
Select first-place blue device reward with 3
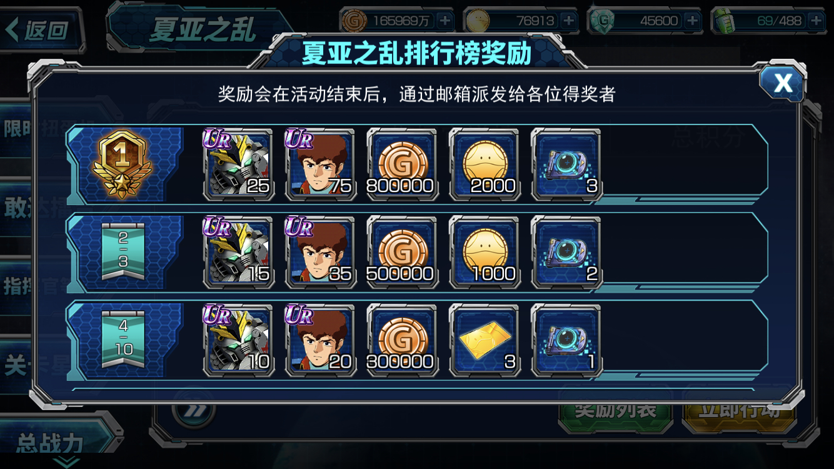[x=566, y=164]
